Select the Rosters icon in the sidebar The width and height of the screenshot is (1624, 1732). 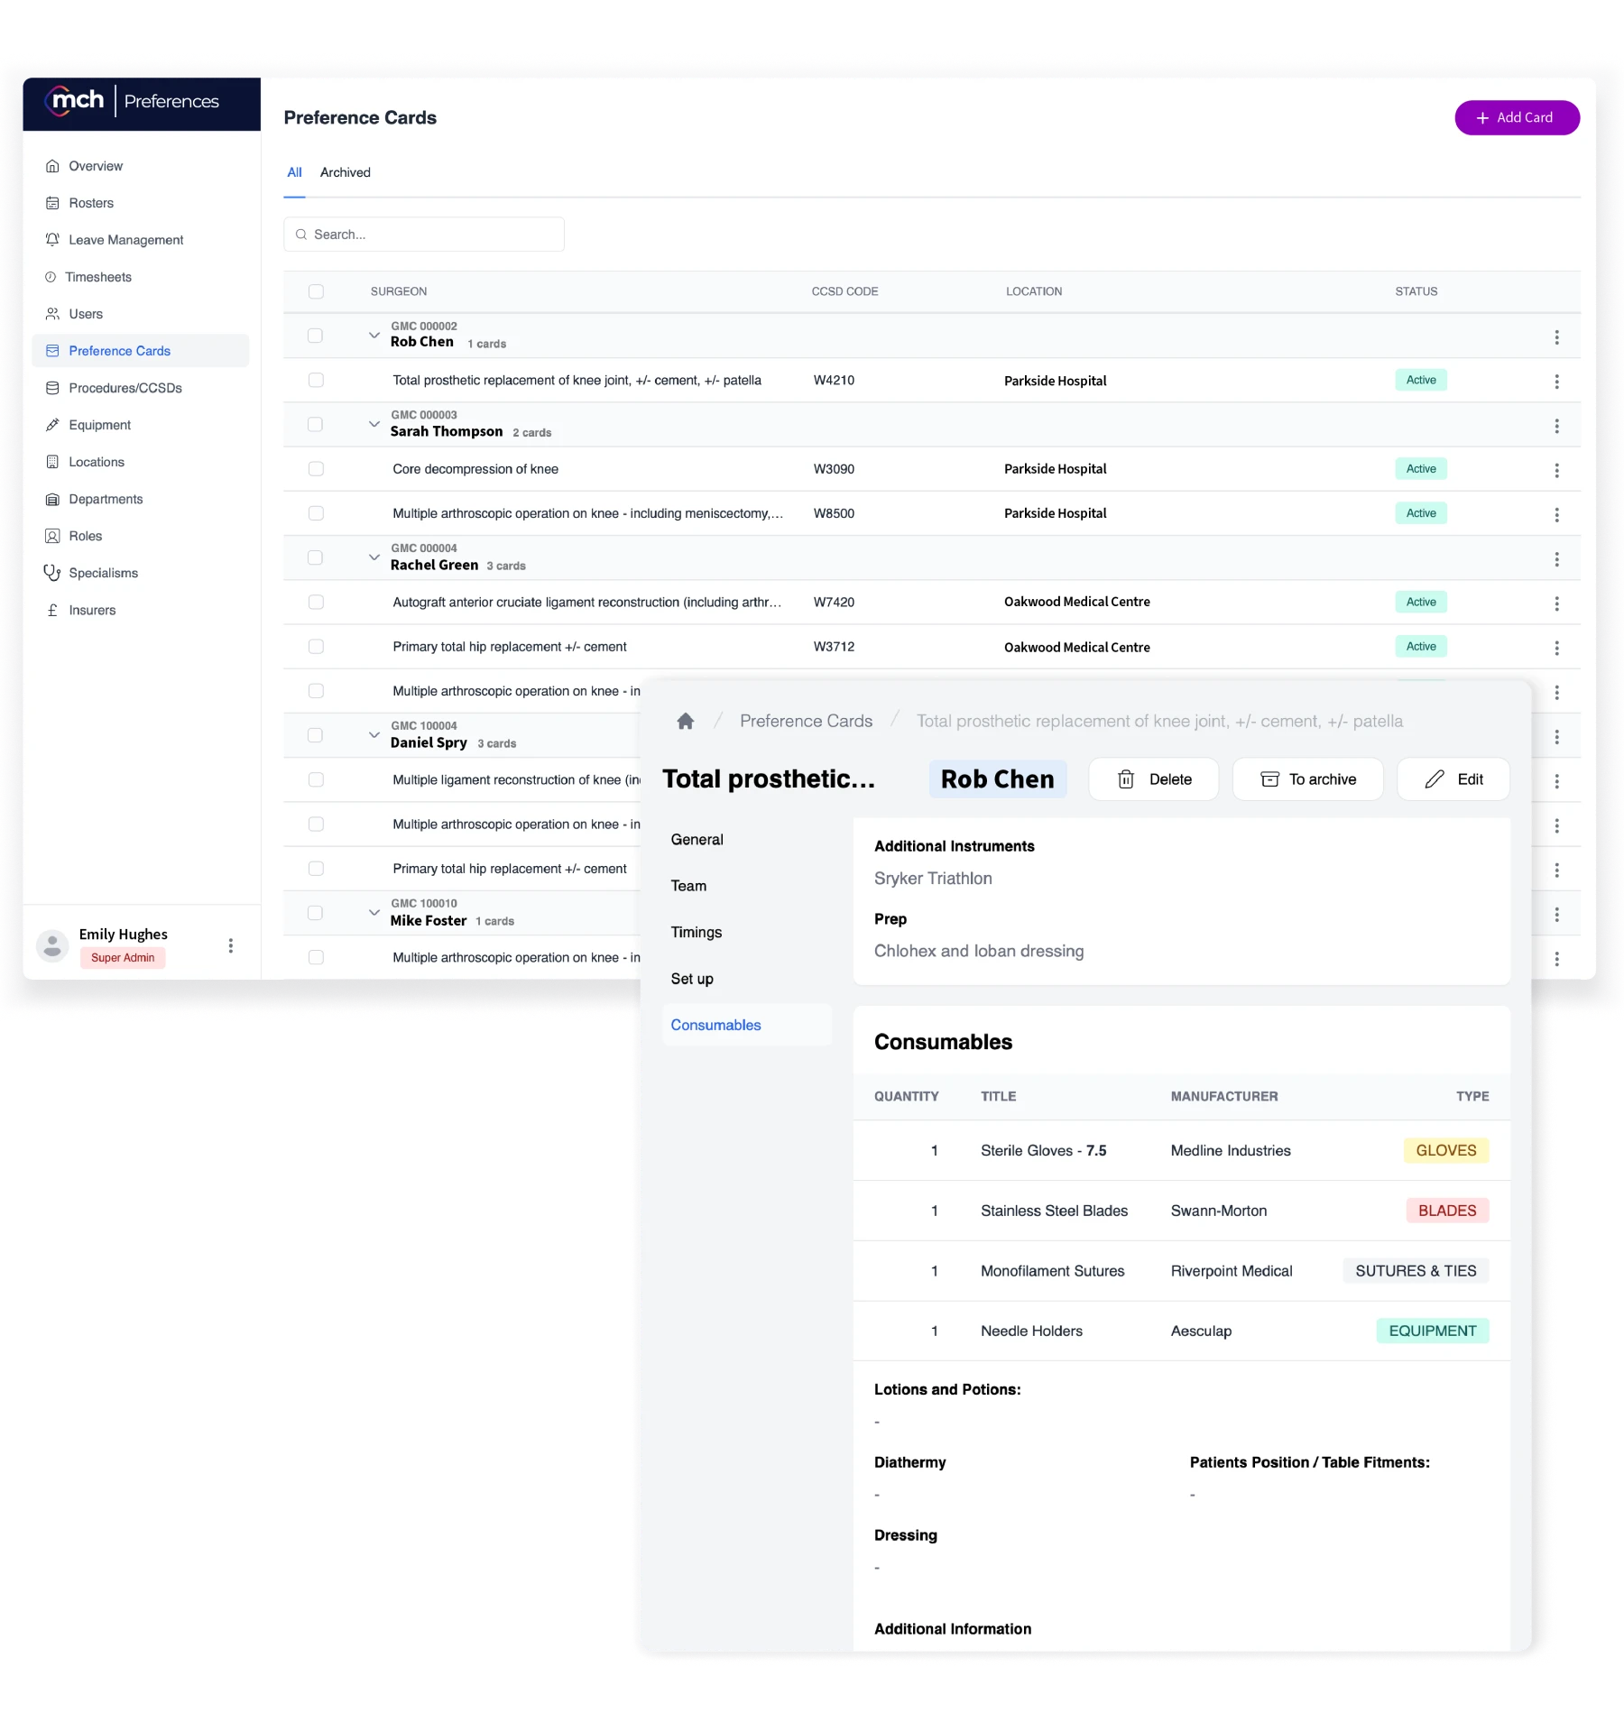[x=53, y=203]
